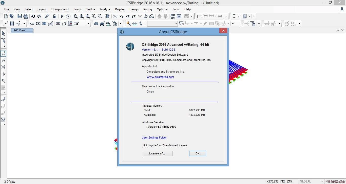Set view to xy plane
The image size is (346, 184).
[x=121, y=16]
